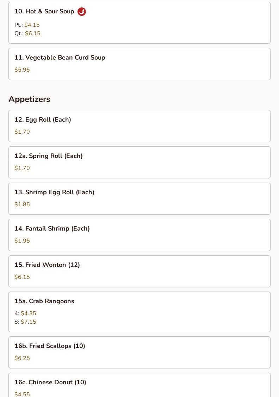The image size is (279, 397).
Task: Select the Pt. $4.15 soup price
Action: click(x=27, y=25)
